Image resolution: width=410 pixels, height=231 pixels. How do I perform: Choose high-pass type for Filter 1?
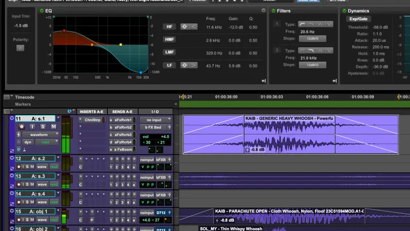coord(302,24)
